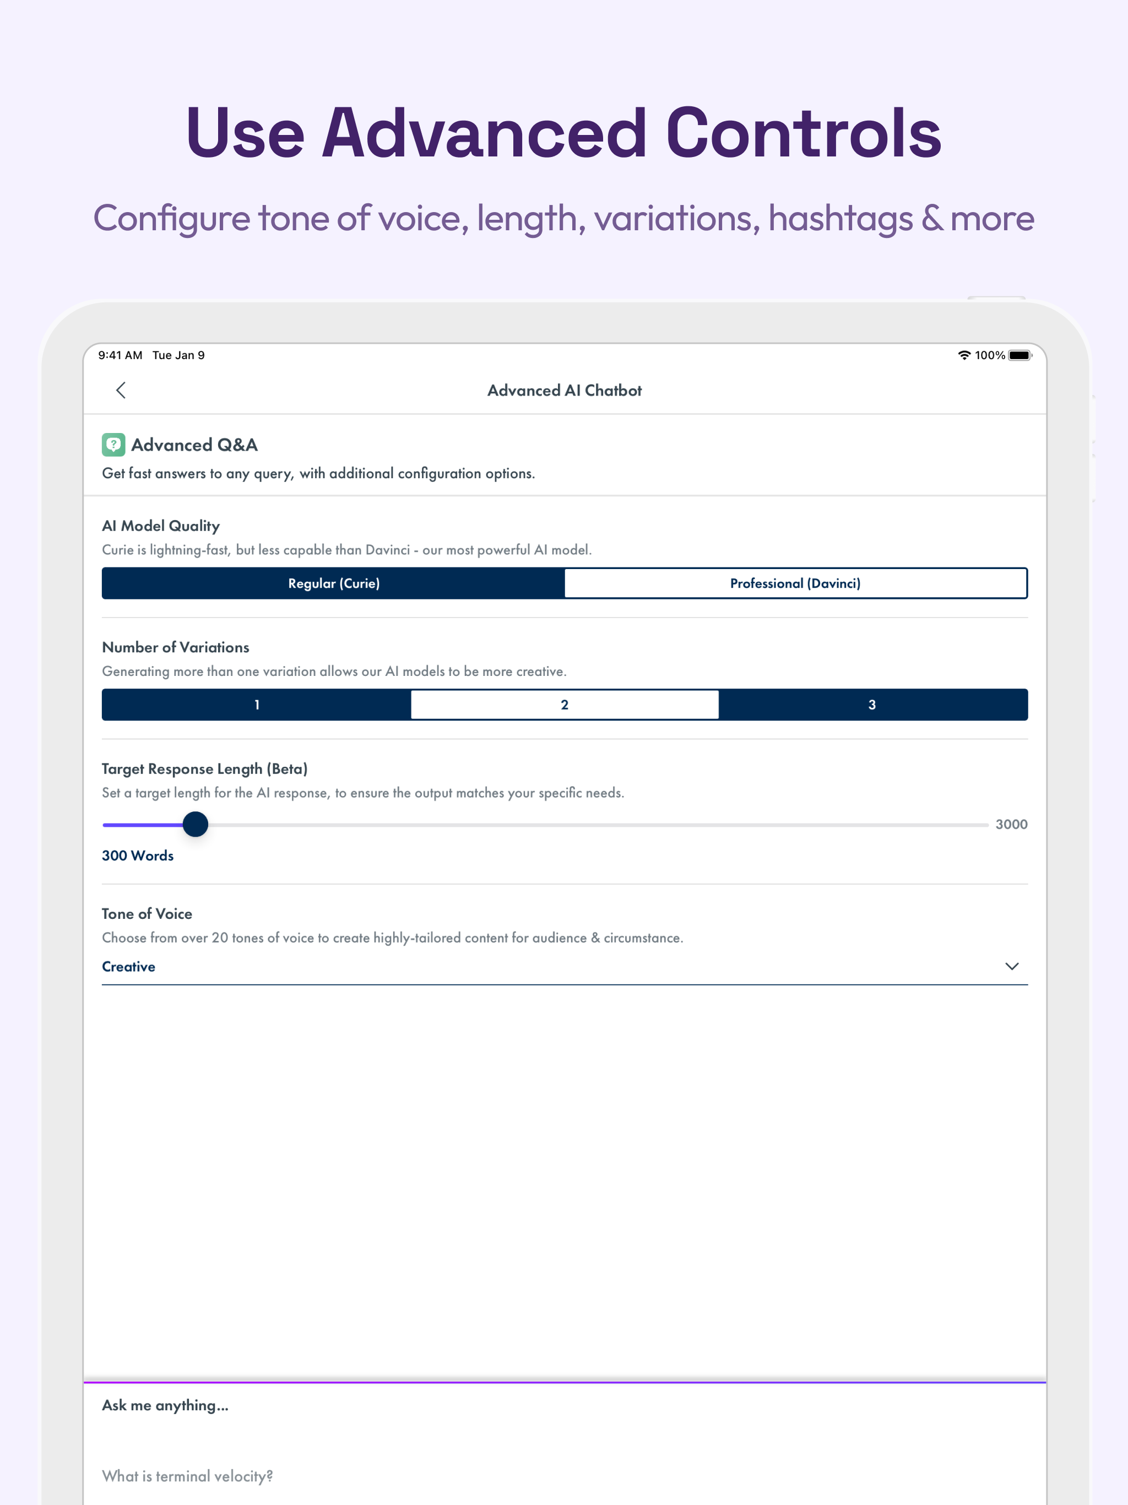
Task: Select Regular (Curie) model quality
Action: tap(333, 583)
